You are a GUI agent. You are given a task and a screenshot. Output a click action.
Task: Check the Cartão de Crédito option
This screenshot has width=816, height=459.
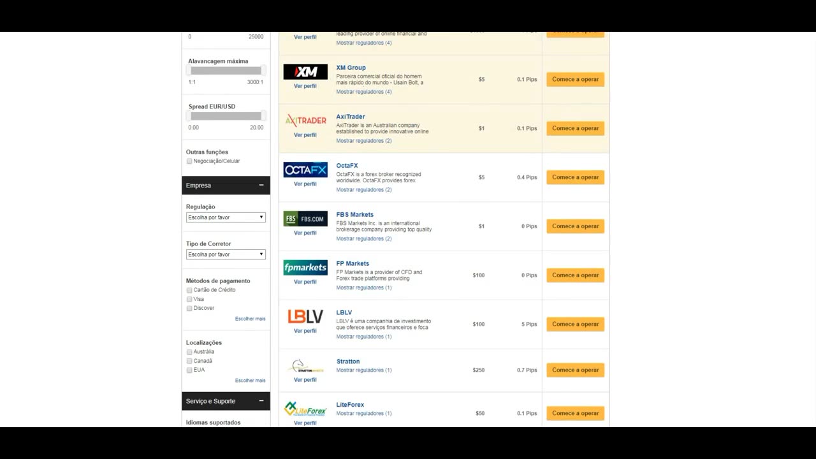pyautogui.click(x=189, y=290)
